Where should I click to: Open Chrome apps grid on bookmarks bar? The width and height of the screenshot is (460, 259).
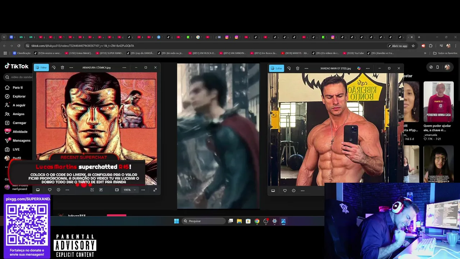click(5, 53)
